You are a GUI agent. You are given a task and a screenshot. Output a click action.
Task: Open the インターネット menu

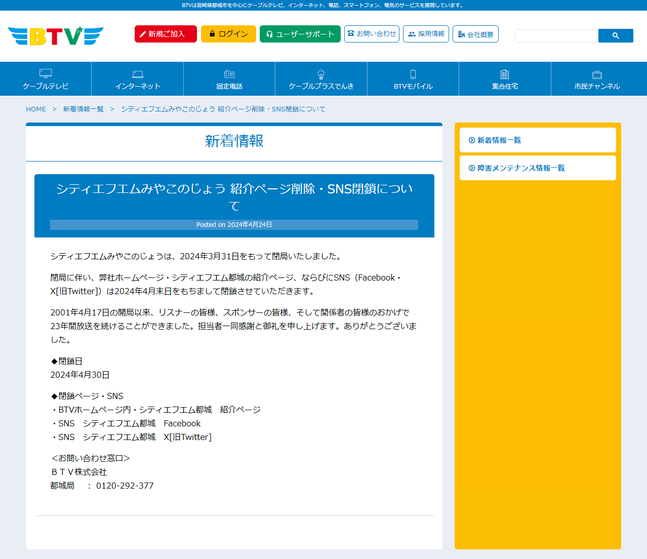138,79
